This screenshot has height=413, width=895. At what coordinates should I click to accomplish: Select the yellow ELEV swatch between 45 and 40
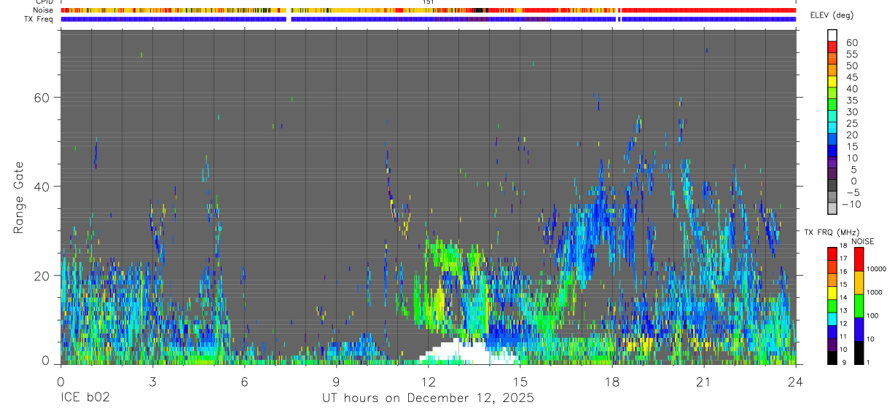[832, 82]
